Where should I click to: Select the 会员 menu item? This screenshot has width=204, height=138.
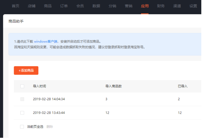80,6
